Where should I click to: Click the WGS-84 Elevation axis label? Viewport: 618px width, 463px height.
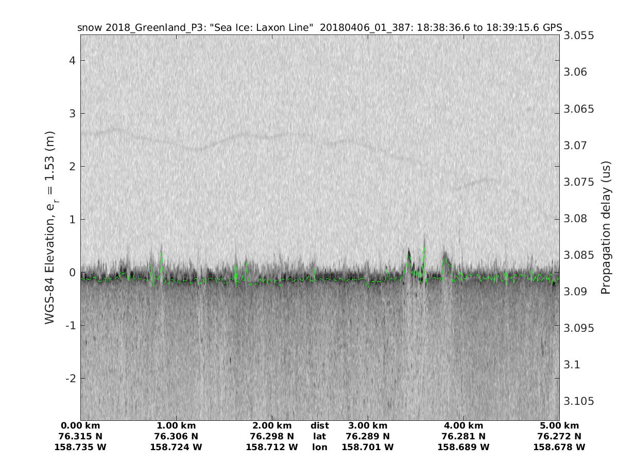50,227
